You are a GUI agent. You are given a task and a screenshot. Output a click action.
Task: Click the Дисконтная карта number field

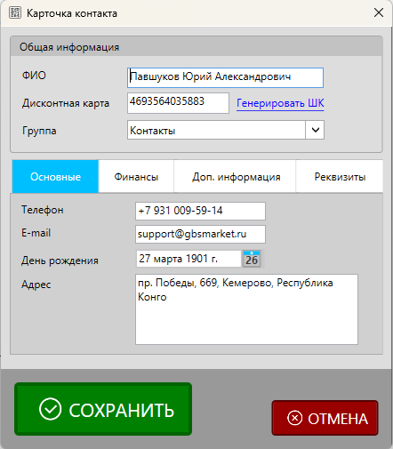178,103
